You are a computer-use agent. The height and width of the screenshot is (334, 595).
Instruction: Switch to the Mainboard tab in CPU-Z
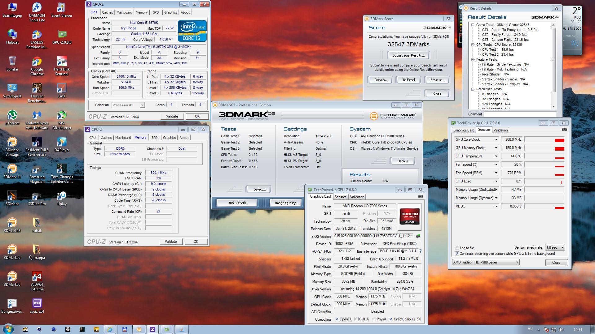coord(124,12)
